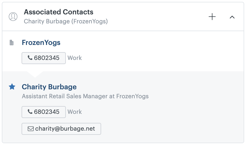Open the FrozenYogs company link
The image size is (246, 145).
pyautogui.click(x=41, y=43)
